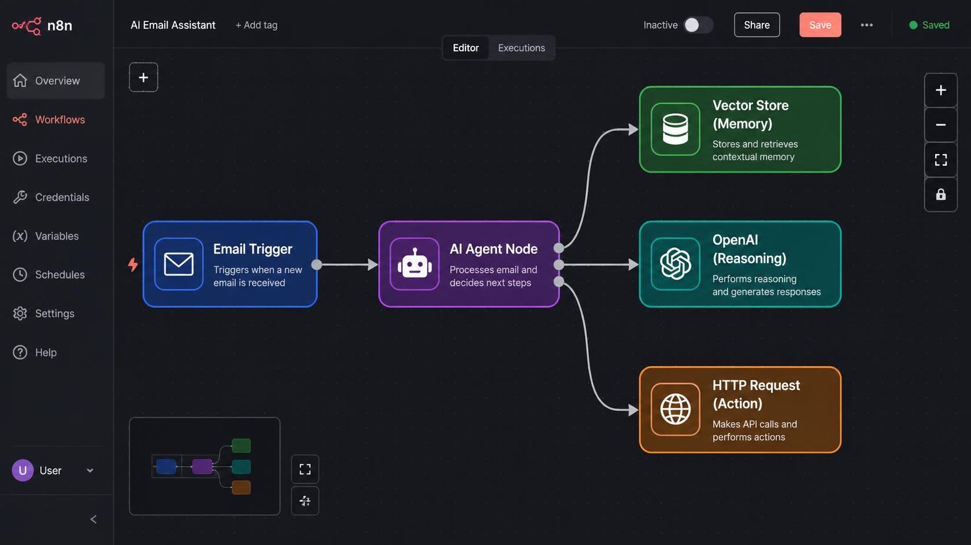Click the fit view button beside minimap
This screenshot has width=971, height=545.
pos(305,469)
